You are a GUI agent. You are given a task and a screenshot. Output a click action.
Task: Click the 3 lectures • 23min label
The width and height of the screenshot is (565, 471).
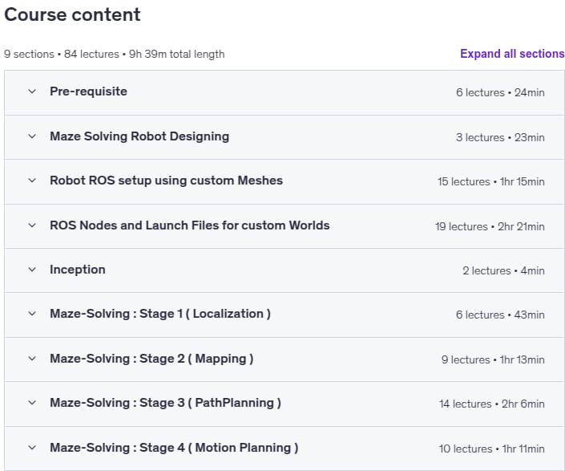500,137
